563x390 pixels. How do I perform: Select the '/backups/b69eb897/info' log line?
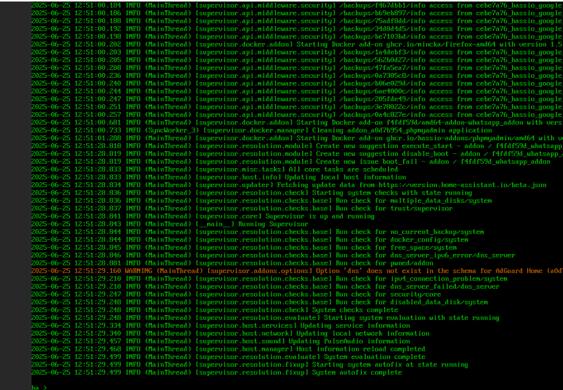pyautogui.click(x=297, y=13)
